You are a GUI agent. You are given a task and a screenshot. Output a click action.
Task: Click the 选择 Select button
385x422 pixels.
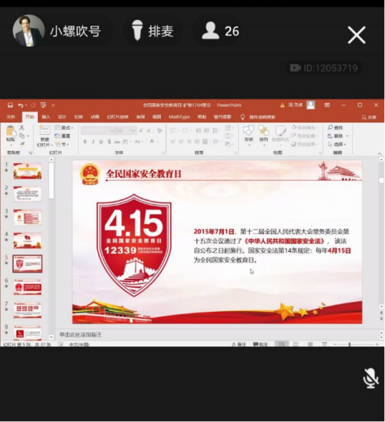[x=336, y=144]
